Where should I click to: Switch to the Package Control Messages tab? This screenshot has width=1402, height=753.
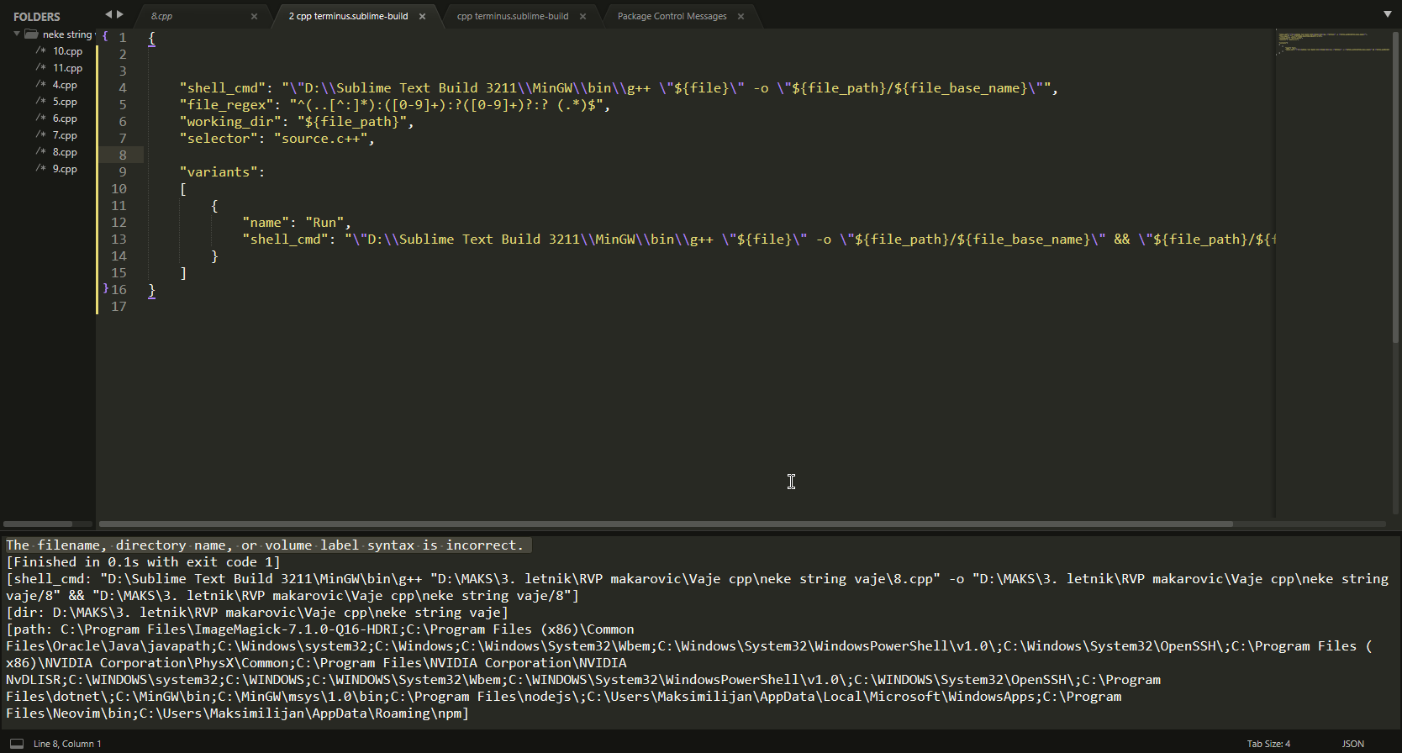coord(672,16)
